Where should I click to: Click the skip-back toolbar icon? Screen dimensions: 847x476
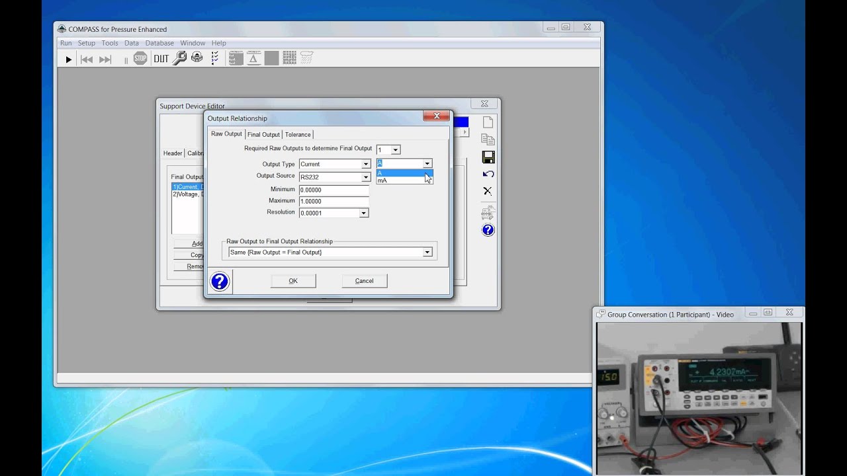87,59
